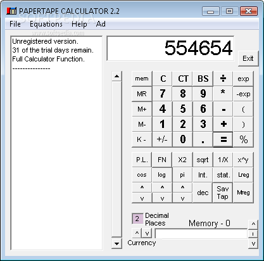
Task: Click the up caret under cos
Action: tap(142, 188)
